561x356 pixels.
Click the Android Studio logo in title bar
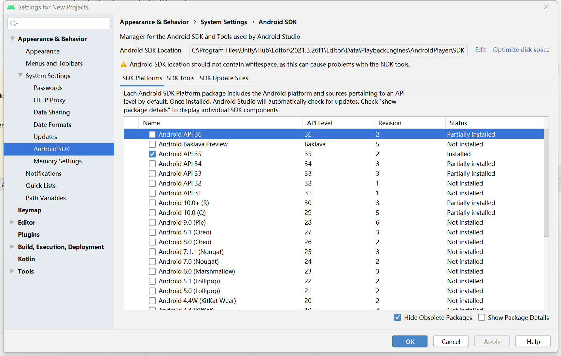[x=11, y=7]
